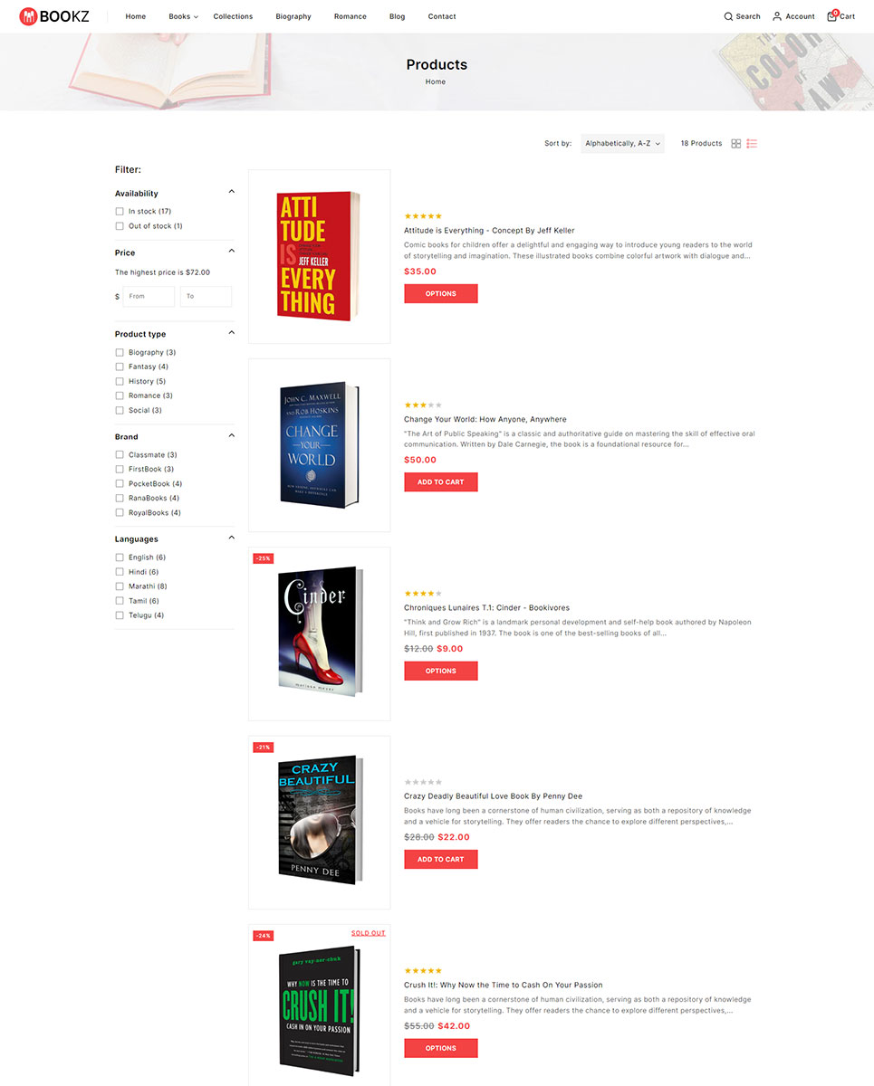This screenshot has height=1086, width=874.
Task: Open the Sort by Alphabetically A-Z dropdown
Action: click(x=622, y=144)
